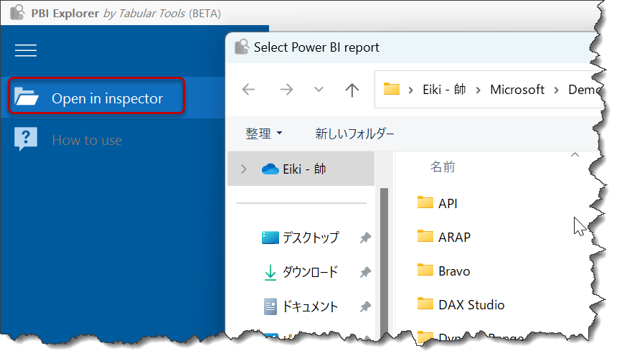Click the documents icon in quick access
This screenshot has height=361, width=622.
pyautogui.click(x=270, y=306)
